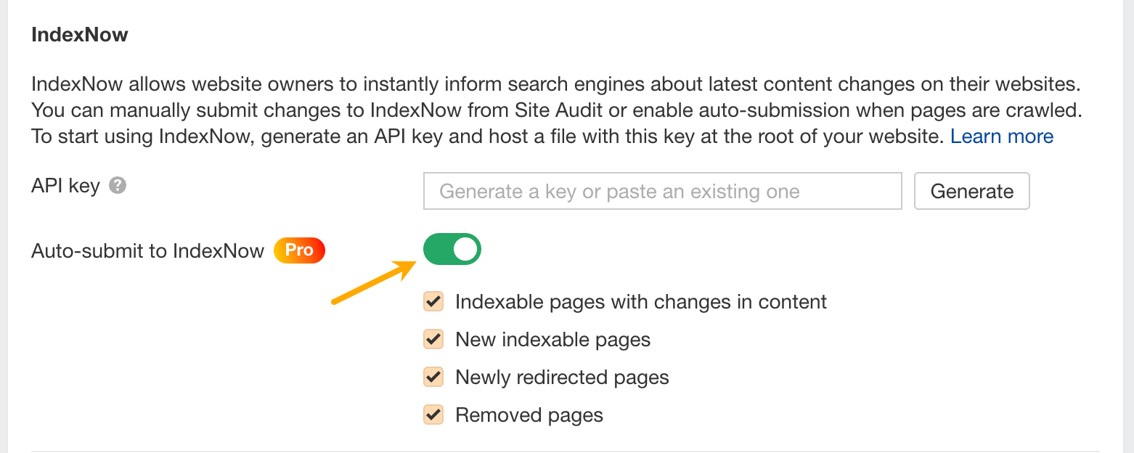Untick the Newly redirected pages checkbox
This screenshot has height=453, width=1134.
click(433, 377)
